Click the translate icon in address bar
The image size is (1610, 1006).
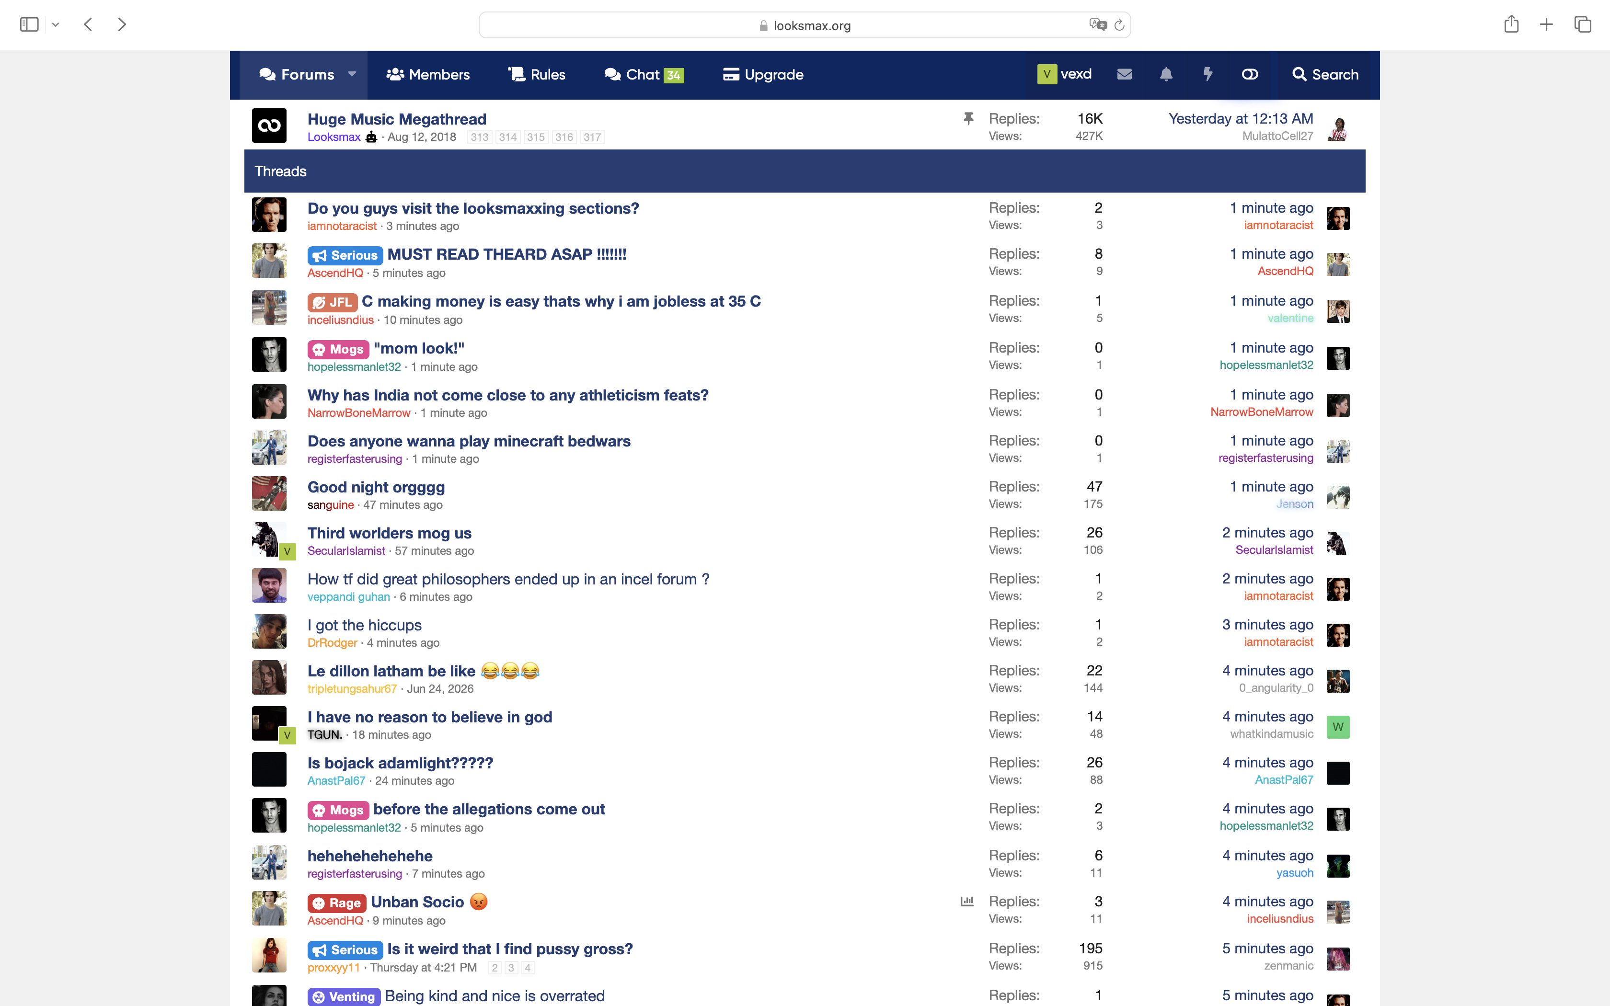[1098, 24]
